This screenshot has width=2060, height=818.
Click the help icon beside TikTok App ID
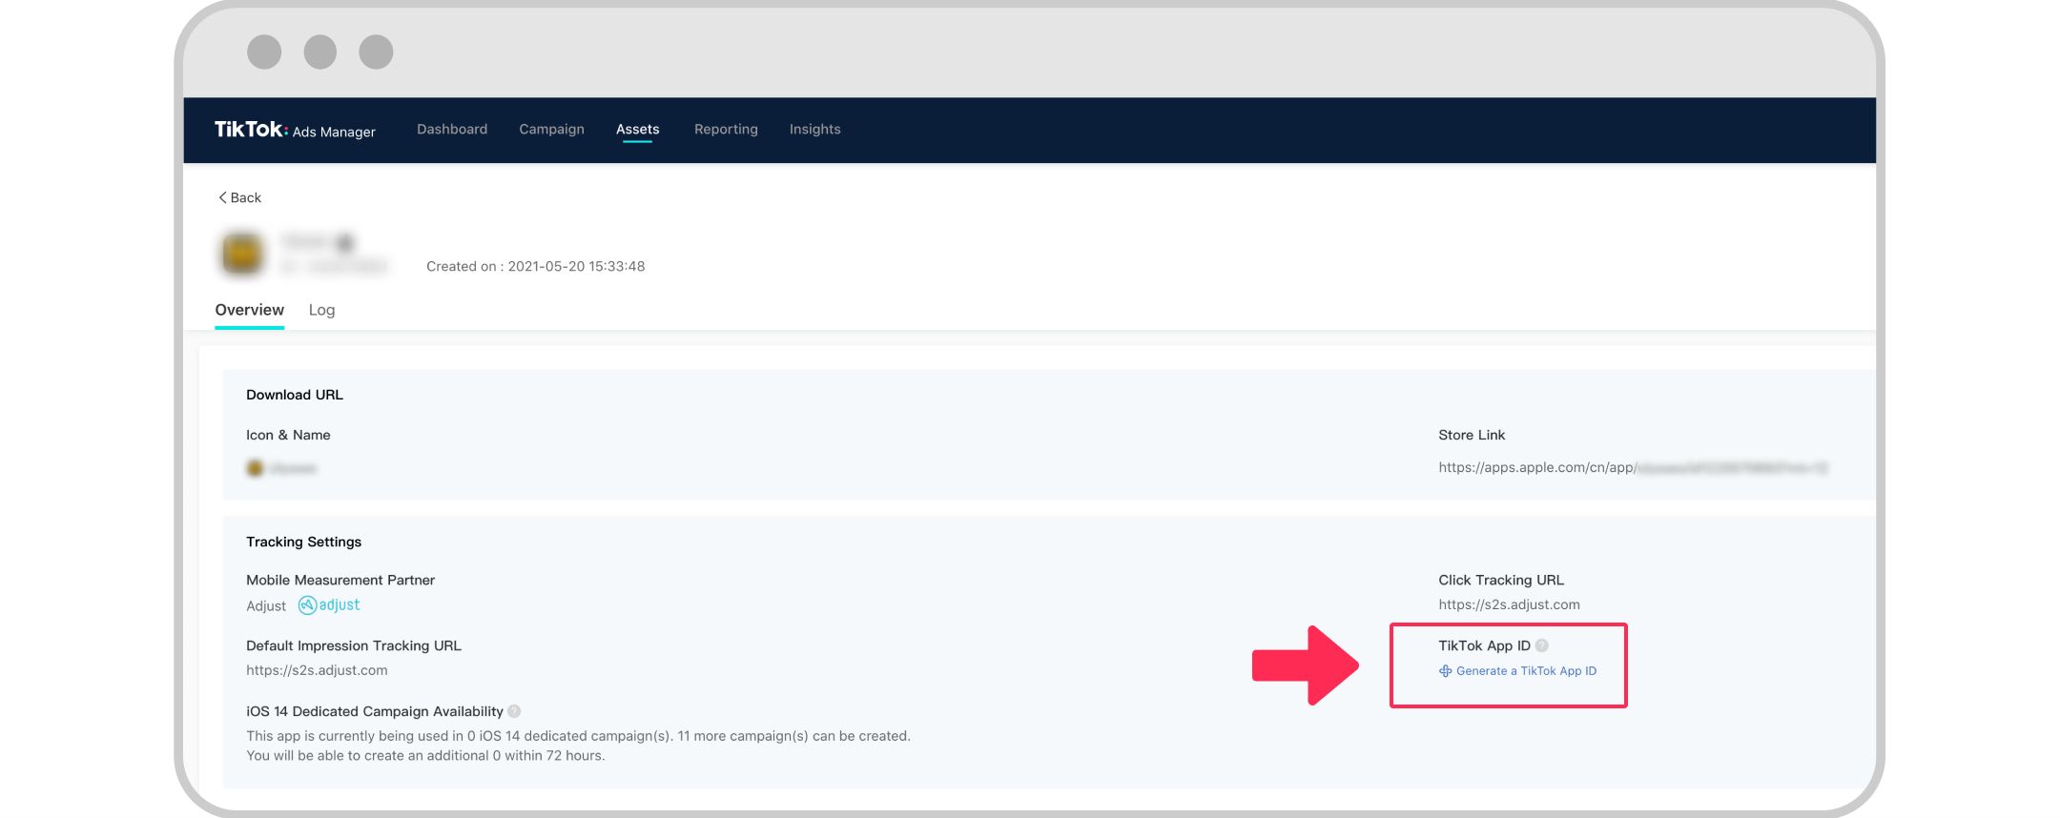(x=1542, y=645)
